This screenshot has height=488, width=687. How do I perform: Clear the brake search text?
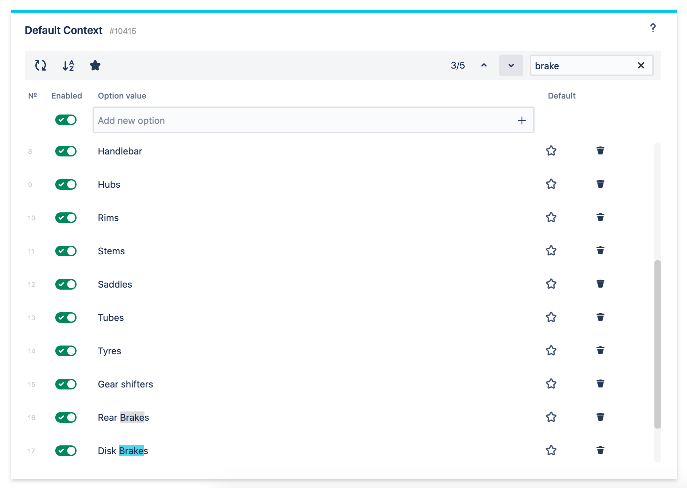click(641, 65)
